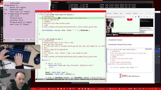The image size is (161, 90).
Task: Click 'xah_talk_show_2023-01-29.html' in the terminal
Action: pos(120,5)
